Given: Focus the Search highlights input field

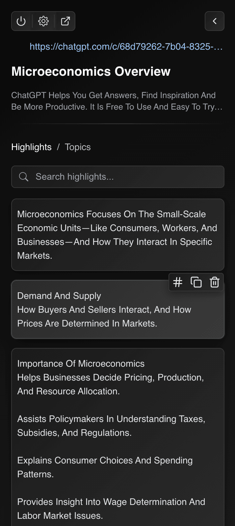Looking at the screenshot, I should [x=125, y=177].
